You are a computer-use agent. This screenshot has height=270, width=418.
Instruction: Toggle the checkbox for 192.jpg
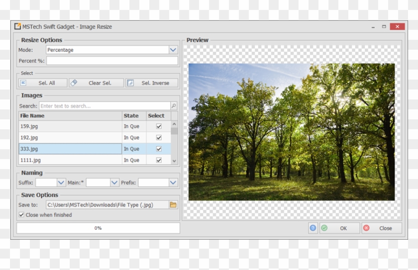tap(159, 138)
